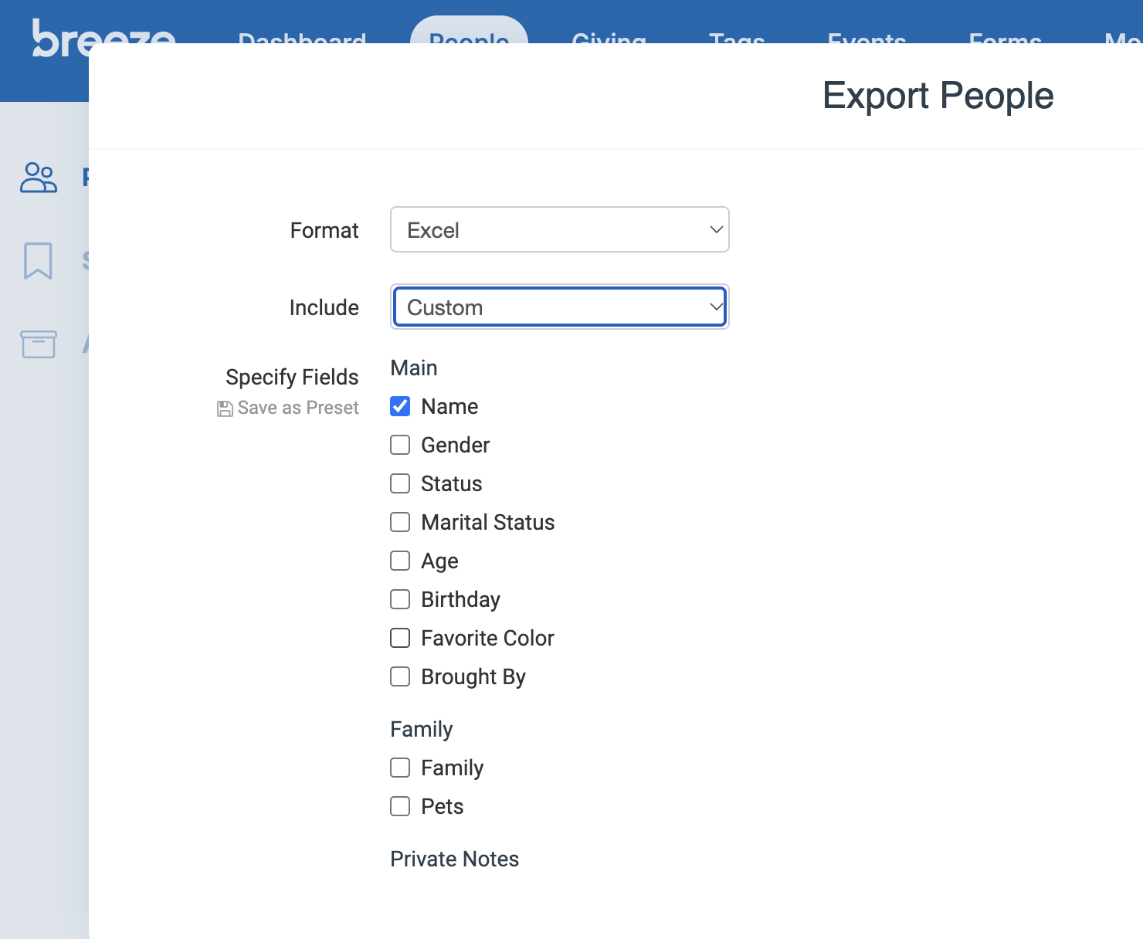Open the Dashboard tab behind the dialog

click(x=302, y=36)
